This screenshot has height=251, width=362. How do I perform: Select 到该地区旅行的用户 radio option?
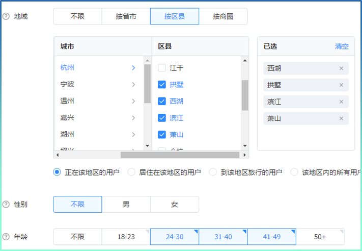[x=213, y=172]
